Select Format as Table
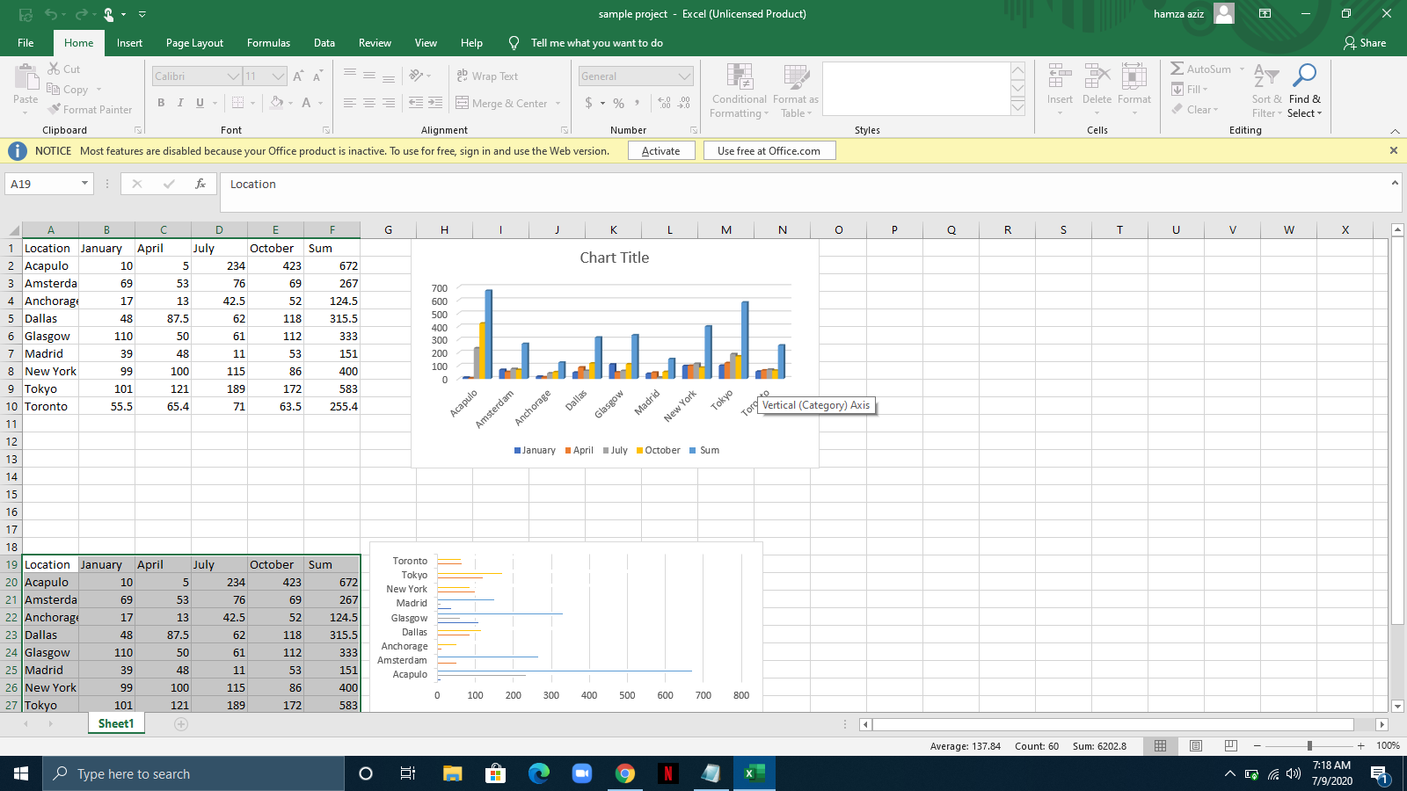This screenshot has height=791, width=1407. pos(794,89)
